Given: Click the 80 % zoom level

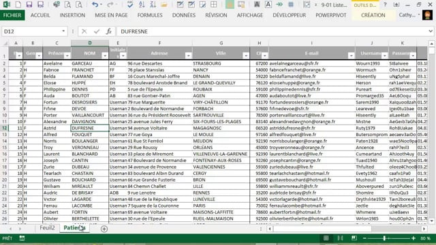Looking at the screenshot, I should coord(425,238).
